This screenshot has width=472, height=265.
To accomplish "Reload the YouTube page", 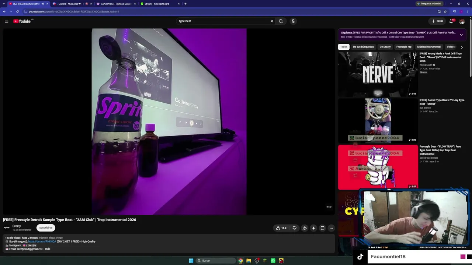I will click(17, 11).
